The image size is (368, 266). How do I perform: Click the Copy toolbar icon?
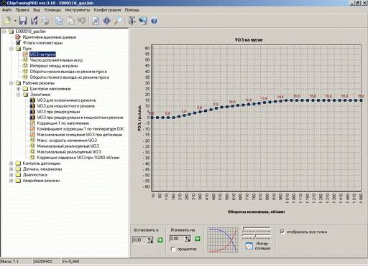coord(59,21)
